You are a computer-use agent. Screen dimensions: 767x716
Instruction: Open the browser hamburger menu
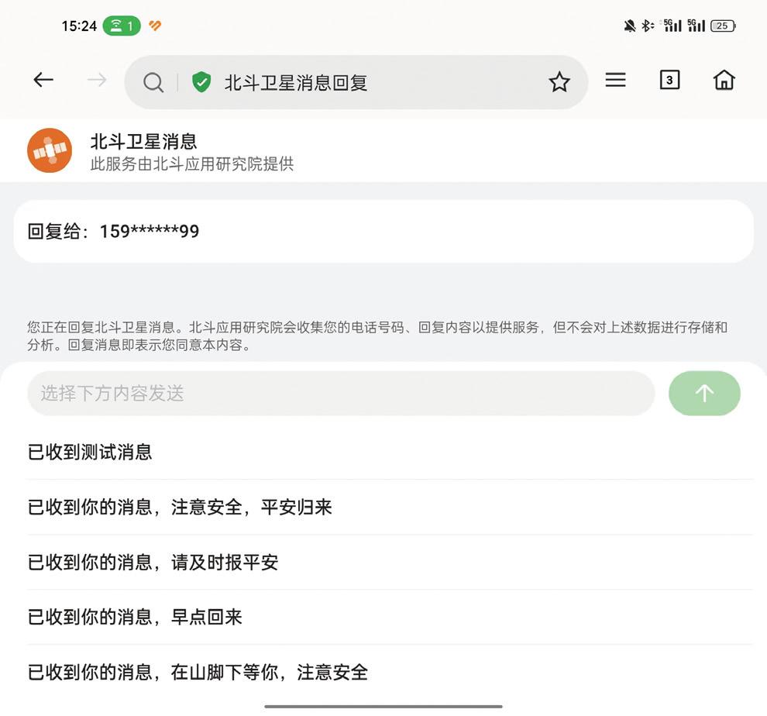615,79
